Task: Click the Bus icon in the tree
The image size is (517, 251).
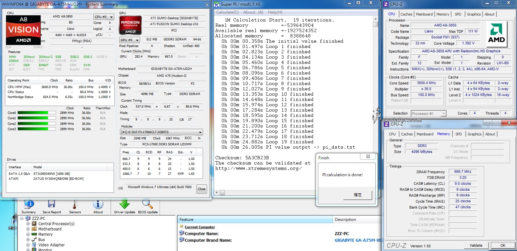Action: 35,239
